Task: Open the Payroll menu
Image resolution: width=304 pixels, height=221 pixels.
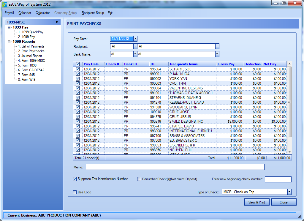Action: click(x=9, y=13)
